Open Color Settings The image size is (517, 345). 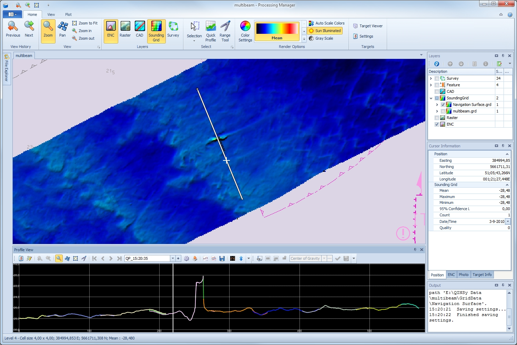click(x=245, y=31)
